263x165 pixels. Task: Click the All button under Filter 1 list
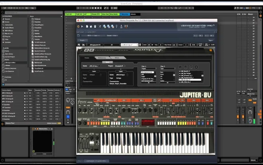[149, 83]
